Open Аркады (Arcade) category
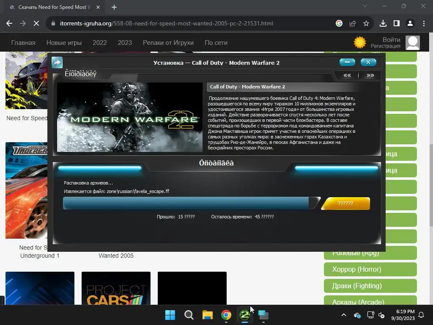The image size is (433, 325). click(x=370, y=301)
